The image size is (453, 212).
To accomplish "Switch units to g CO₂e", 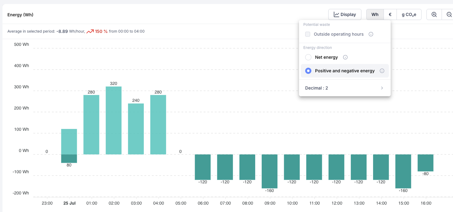I will click(x=409, y=14).
